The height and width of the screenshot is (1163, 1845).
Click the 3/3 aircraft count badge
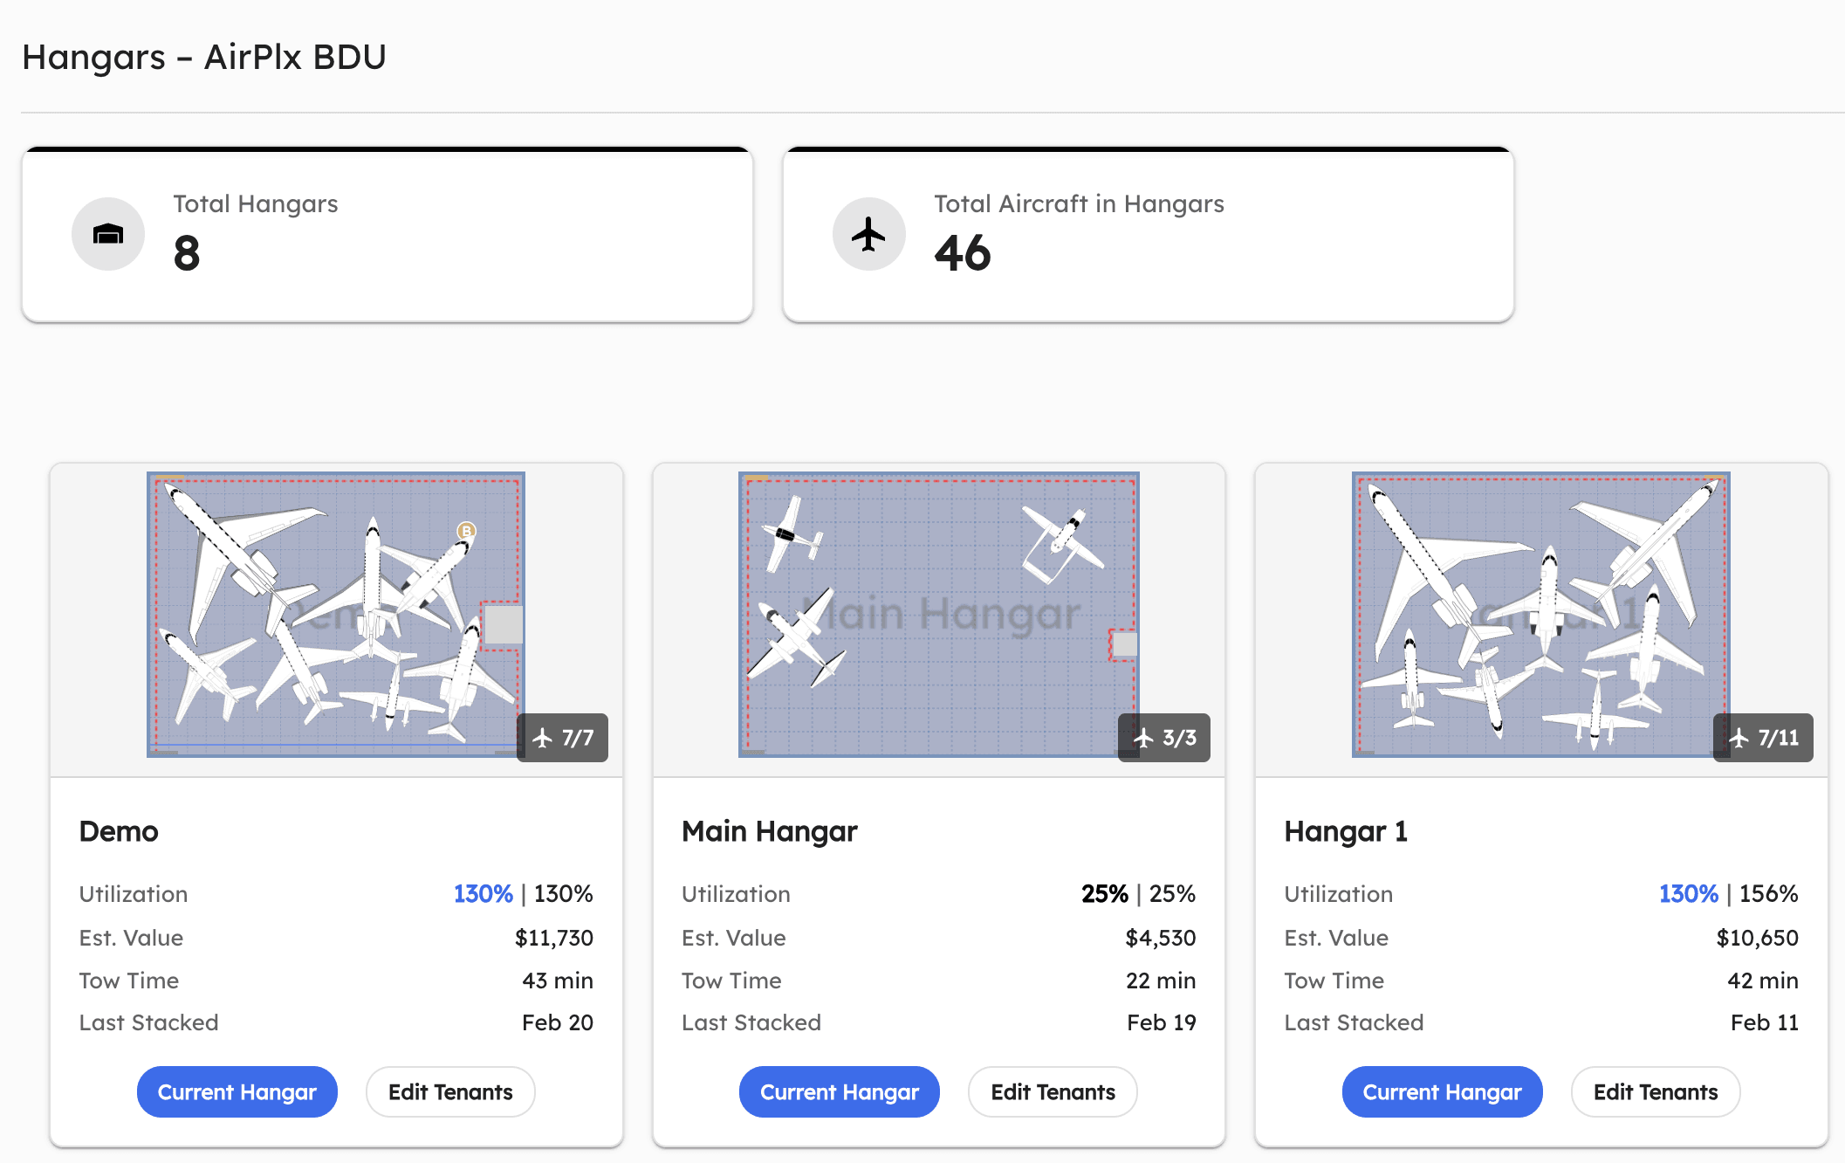1164,738
